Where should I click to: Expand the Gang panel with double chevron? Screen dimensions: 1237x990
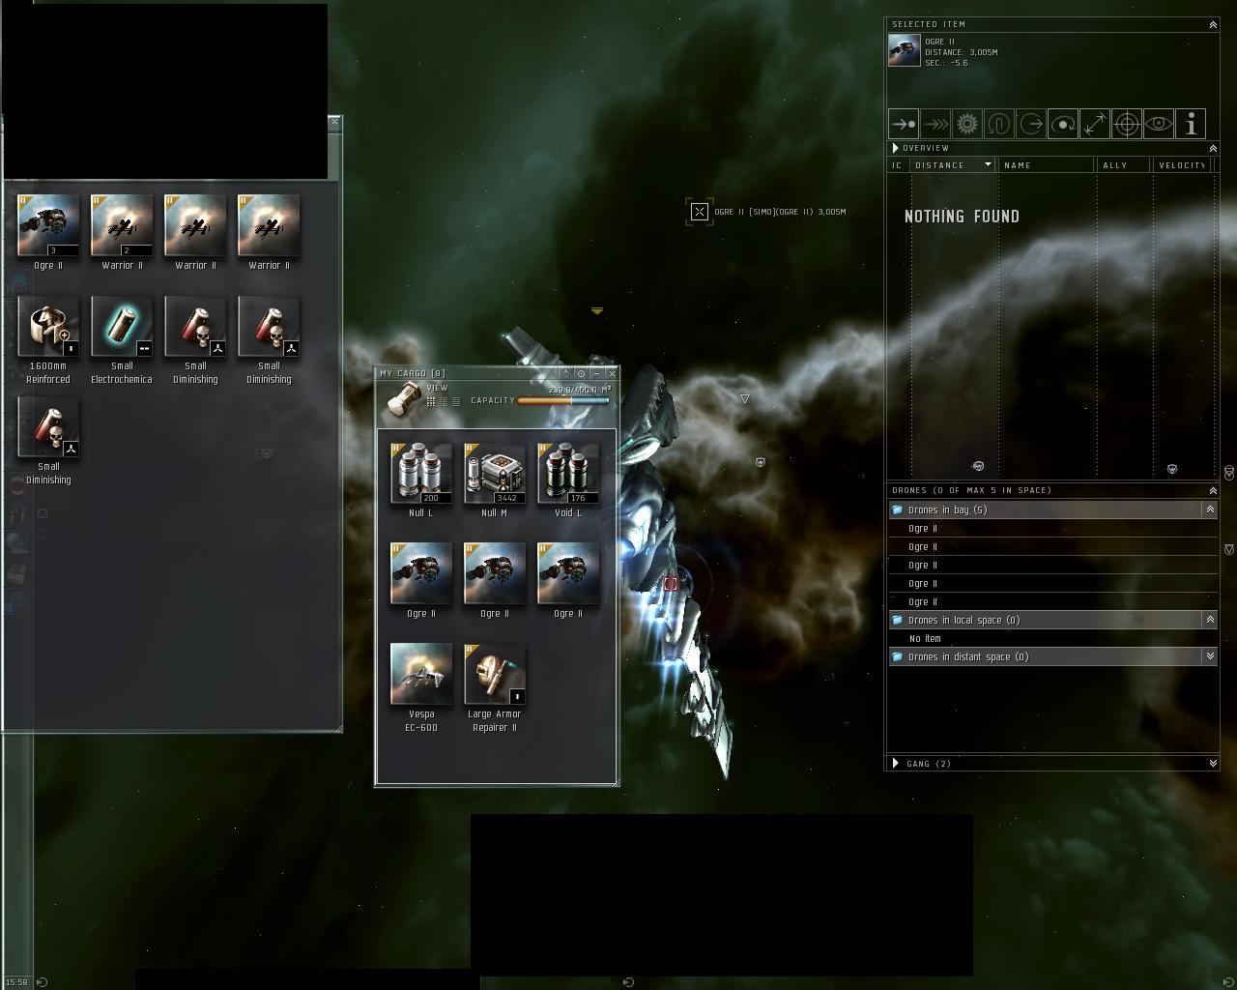[x=1213, y=764]
